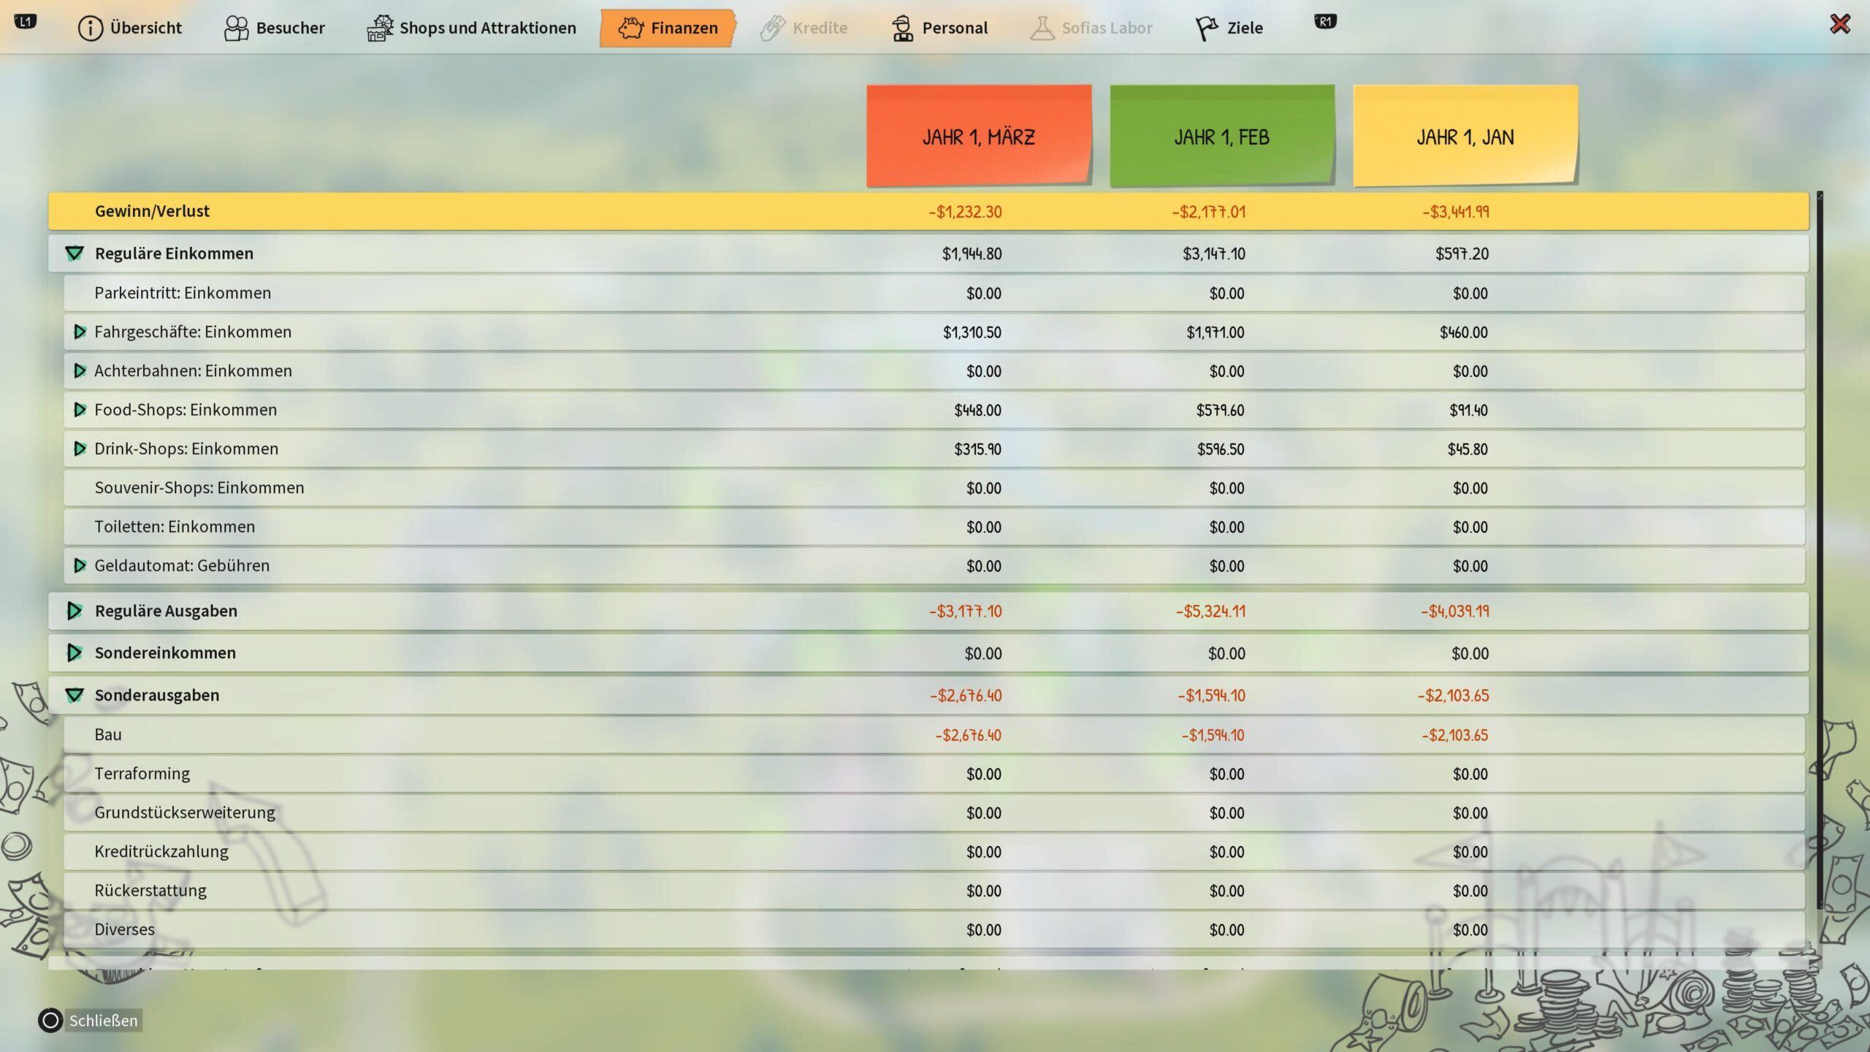Expand Achterbahnen: Einkommen details

[80, 371]
